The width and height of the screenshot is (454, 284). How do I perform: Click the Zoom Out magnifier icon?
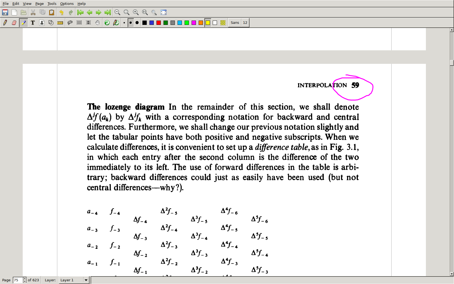[117, 12]
